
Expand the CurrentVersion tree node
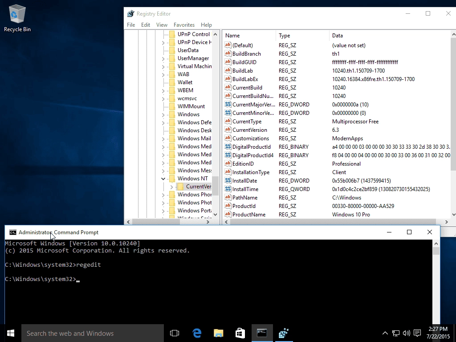[x=171, y=187]
